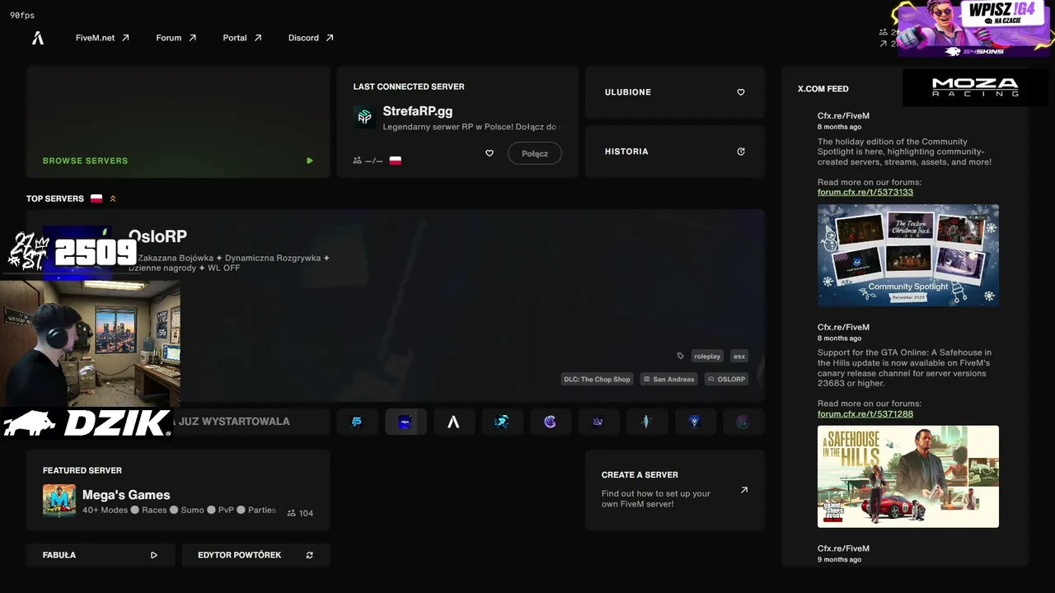Image resolution: width=1055 pixels, height=593 pixels.
Task: Launch Fabuła story mode
Action: point(101,555)
